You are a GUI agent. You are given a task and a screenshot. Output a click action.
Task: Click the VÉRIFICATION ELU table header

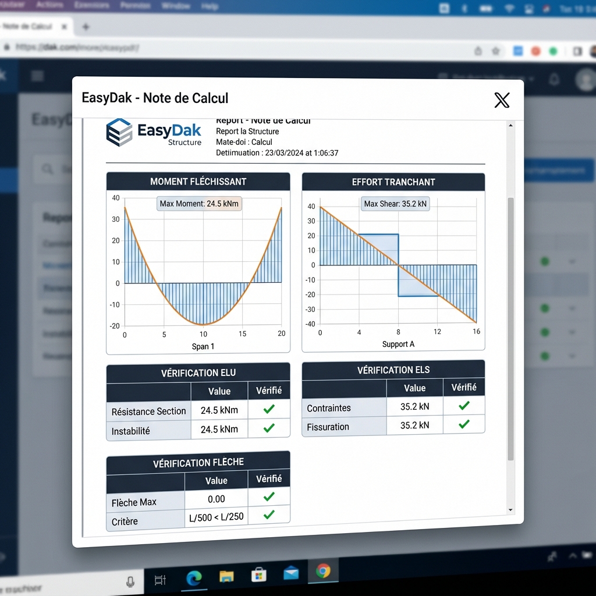(198, 373)
